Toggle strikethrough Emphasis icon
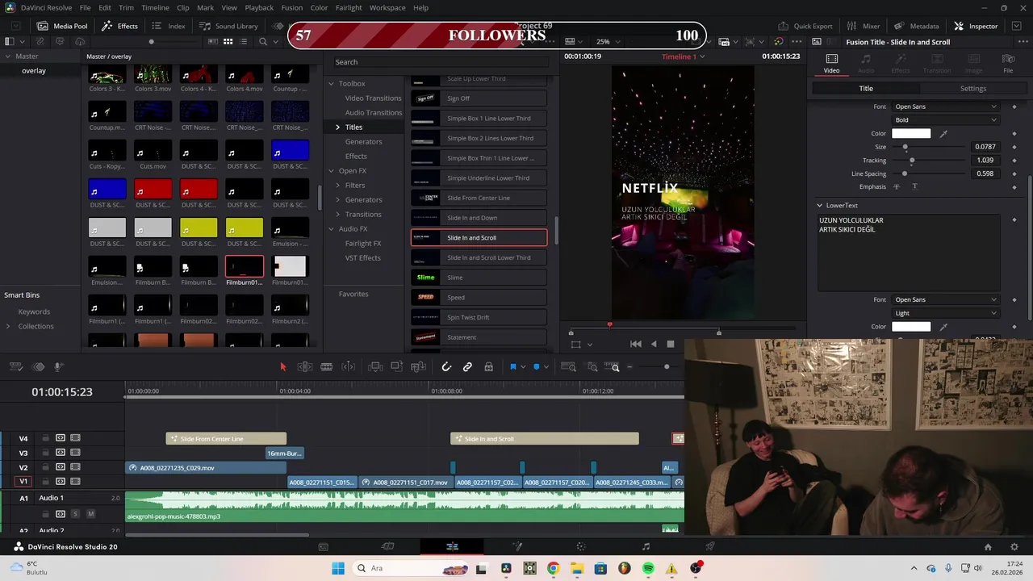The image size is (1033, 581). (896, 187)
